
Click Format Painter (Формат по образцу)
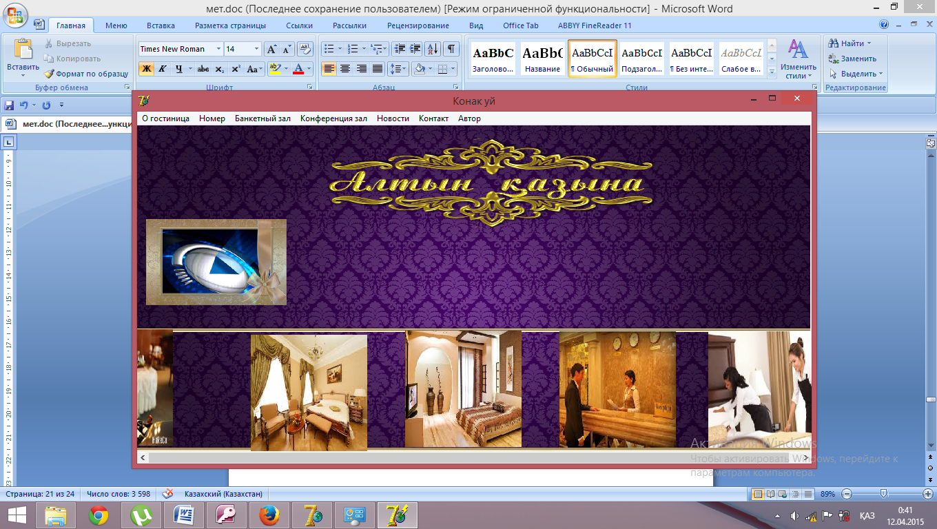(x=86, y=74)
